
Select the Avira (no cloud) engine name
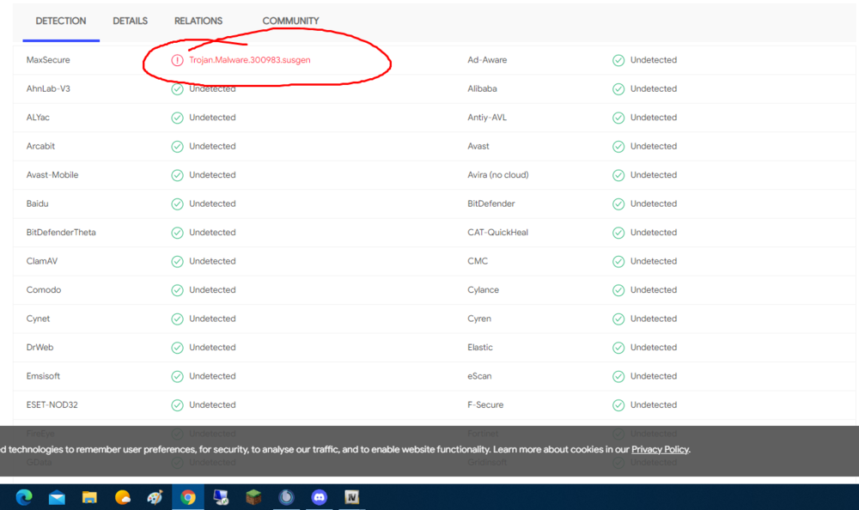tap(498, 175)
